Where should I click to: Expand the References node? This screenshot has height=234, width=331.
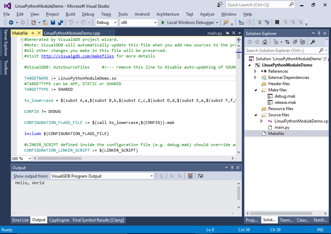point(255,71)
